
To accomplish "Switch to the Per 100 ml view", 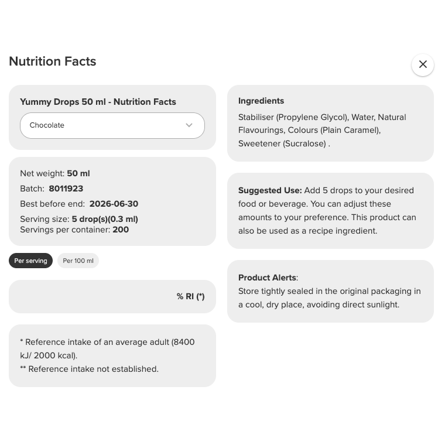I will tap(78, 261).
